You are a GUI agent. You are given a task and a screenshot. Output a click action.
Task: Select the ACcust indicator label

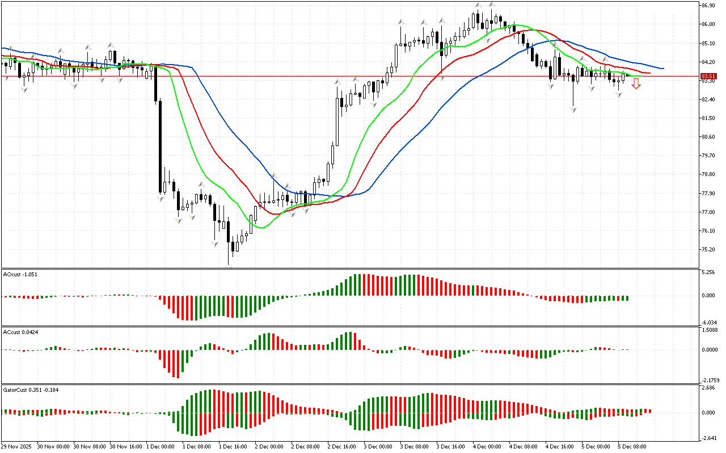coord(22,332)
